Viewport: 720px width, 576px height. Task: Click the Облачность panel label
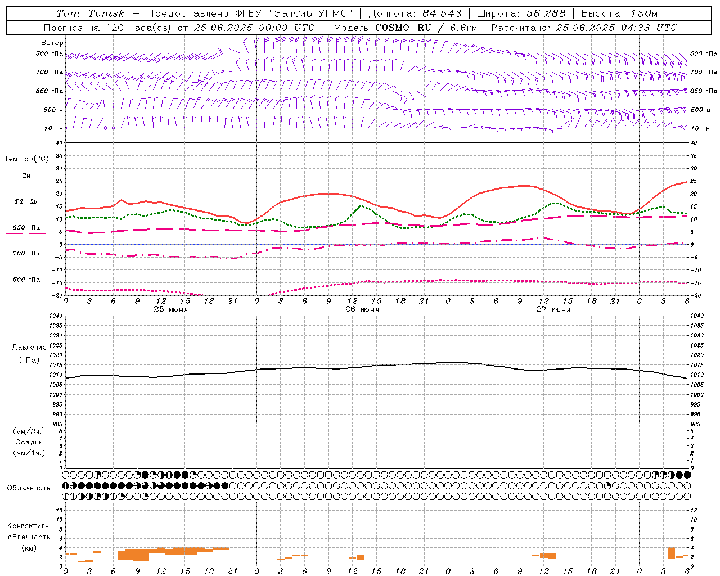[x=29, y=488]
